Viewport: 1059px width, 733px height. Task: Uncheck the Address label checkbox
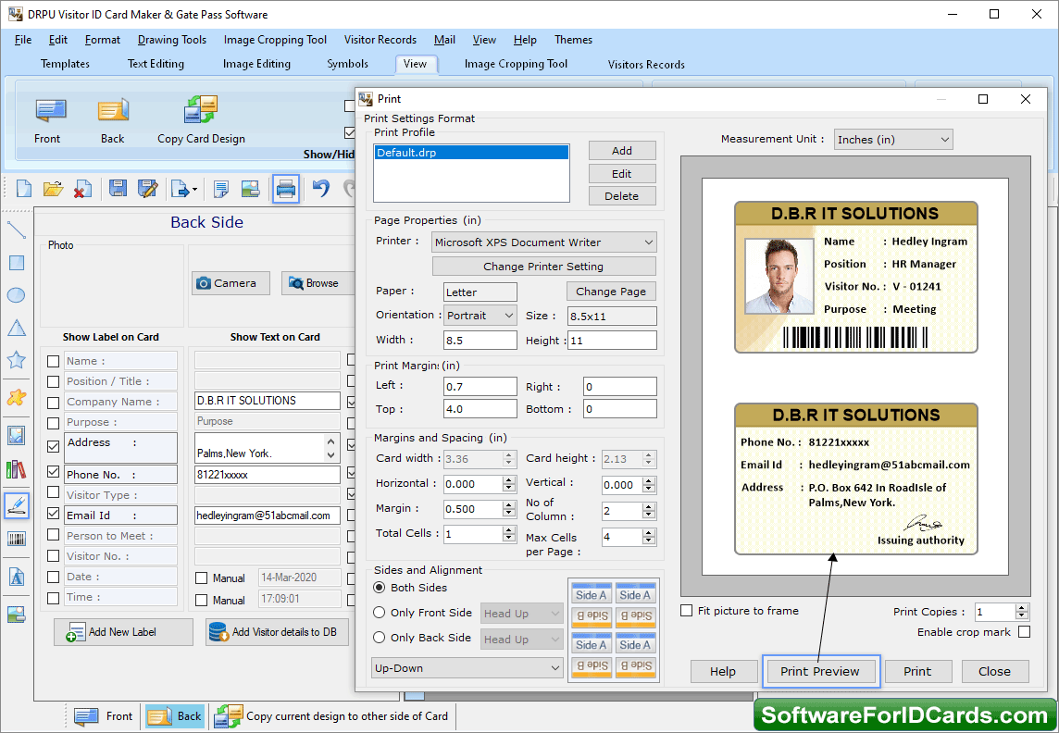tap(54, 446)
